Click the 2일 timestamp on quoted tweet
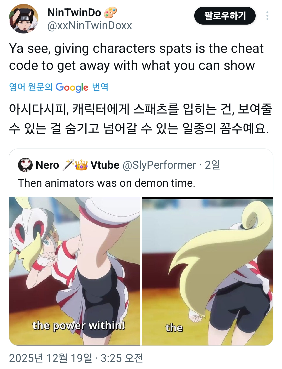The width and height of the screenshot is (282, 369). 212,165
